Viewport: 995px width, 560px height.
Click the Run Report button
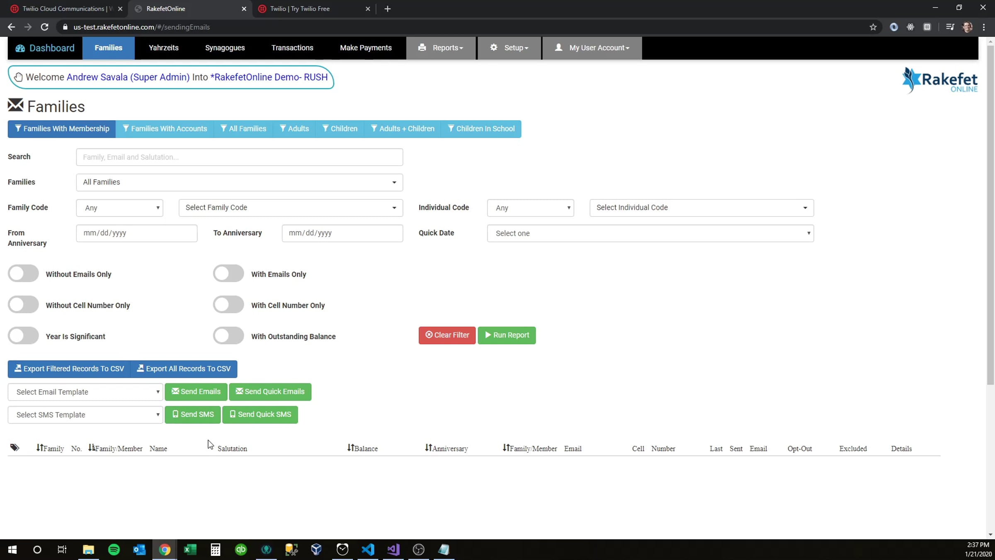(x=507, y=335)
